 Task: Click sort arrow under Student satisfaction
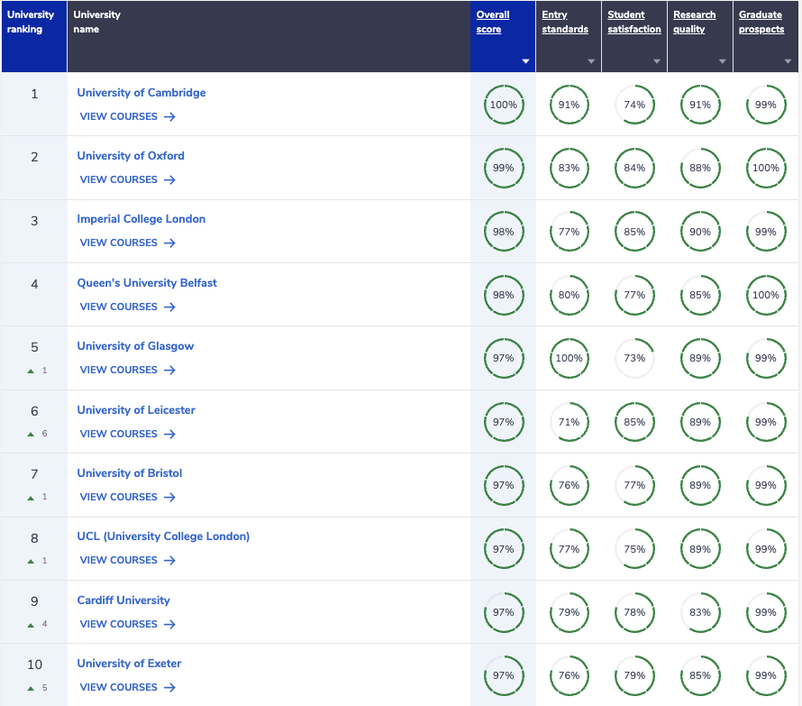657,61
